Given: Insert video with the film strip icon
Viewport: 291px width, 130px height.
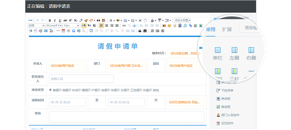Looking at the screenshot, I should 180,26.
